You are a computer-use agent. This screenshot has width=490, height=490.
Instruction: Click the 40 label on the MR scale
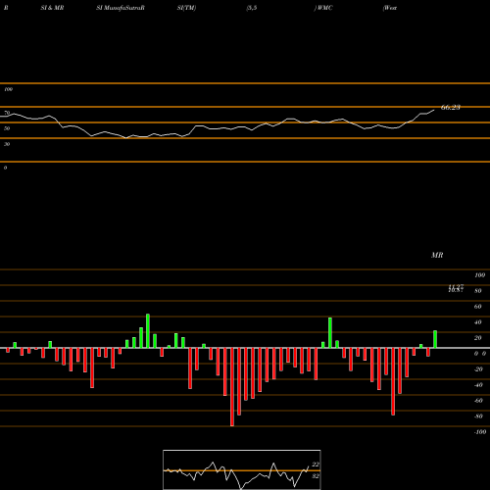pyautogui.click(x=478, y=322)
